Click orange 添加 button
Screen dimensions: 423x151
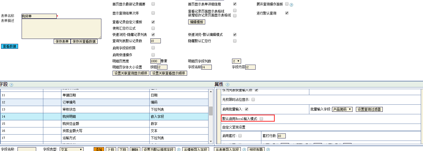[99, 150]
